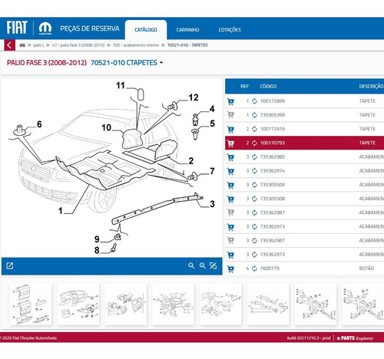The width and height of the screenshot is (384, 359).
Task: Click part number 10 in diagram
Action: click(106, 127)
